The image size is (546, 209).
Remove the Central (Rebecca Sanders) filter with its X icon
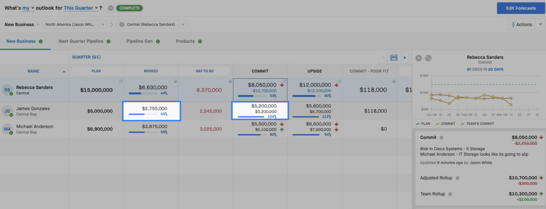pyautogui.click(x=122, y=24)
